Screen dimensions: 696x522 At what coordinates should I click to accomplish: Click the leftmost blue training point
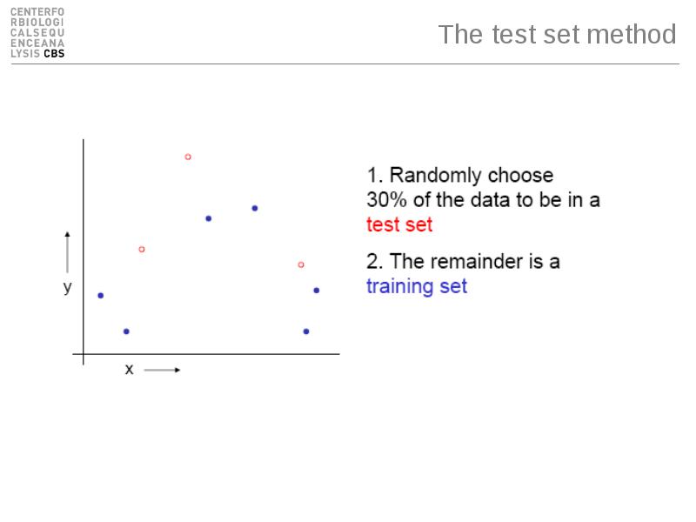coord(101,296)
